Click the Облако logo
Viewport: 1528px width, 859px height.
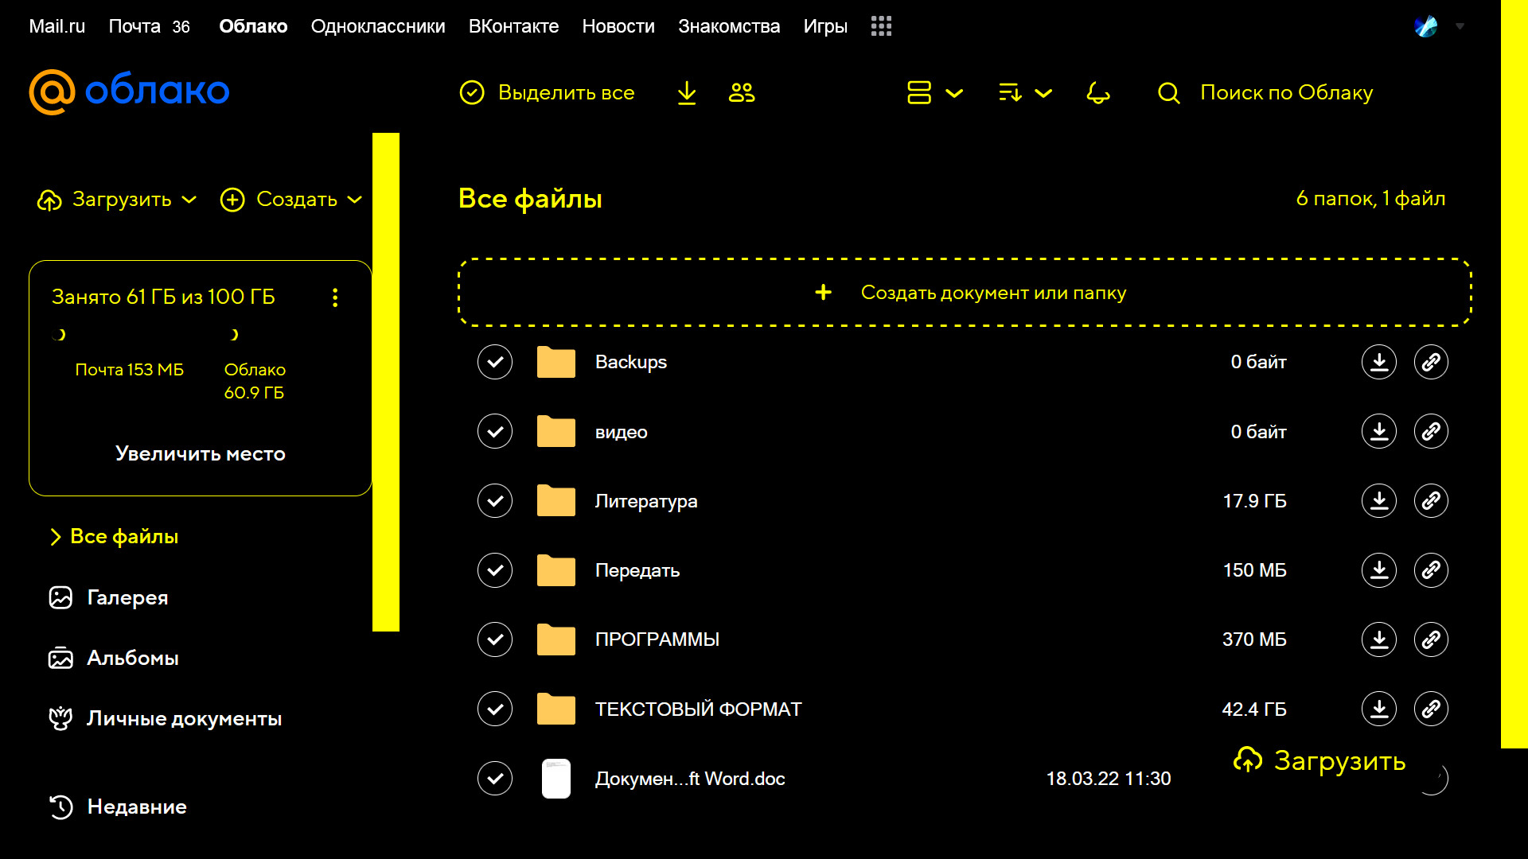coord(129,91)
